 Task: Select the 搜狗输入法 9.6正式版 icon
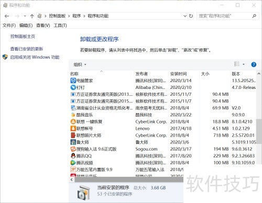pos(73,149)
